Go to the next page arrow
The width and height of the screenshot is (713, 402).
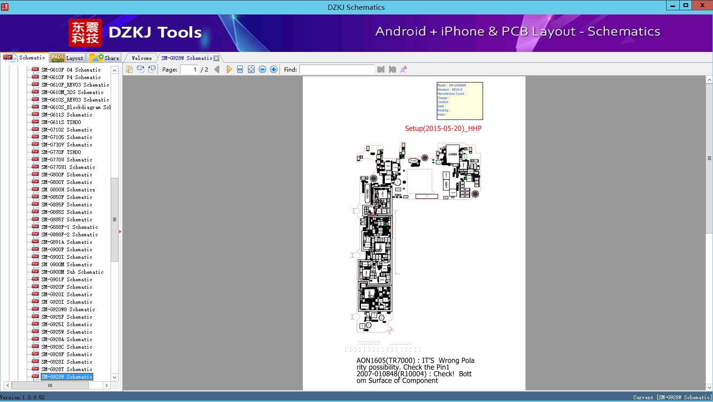229,69
